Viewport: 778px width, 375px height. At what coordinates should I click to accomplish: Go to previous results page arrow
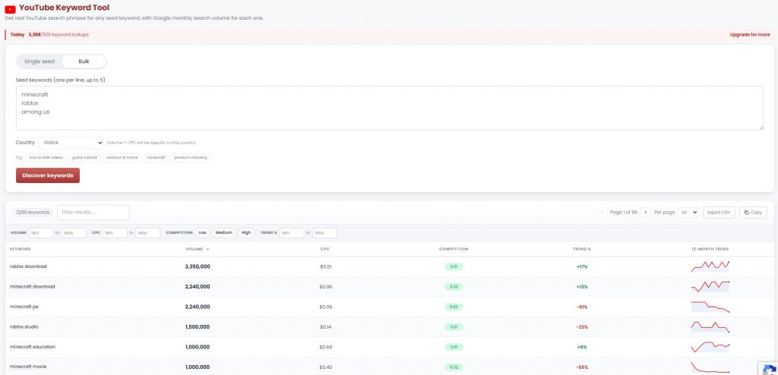click(x=602, y=213)
